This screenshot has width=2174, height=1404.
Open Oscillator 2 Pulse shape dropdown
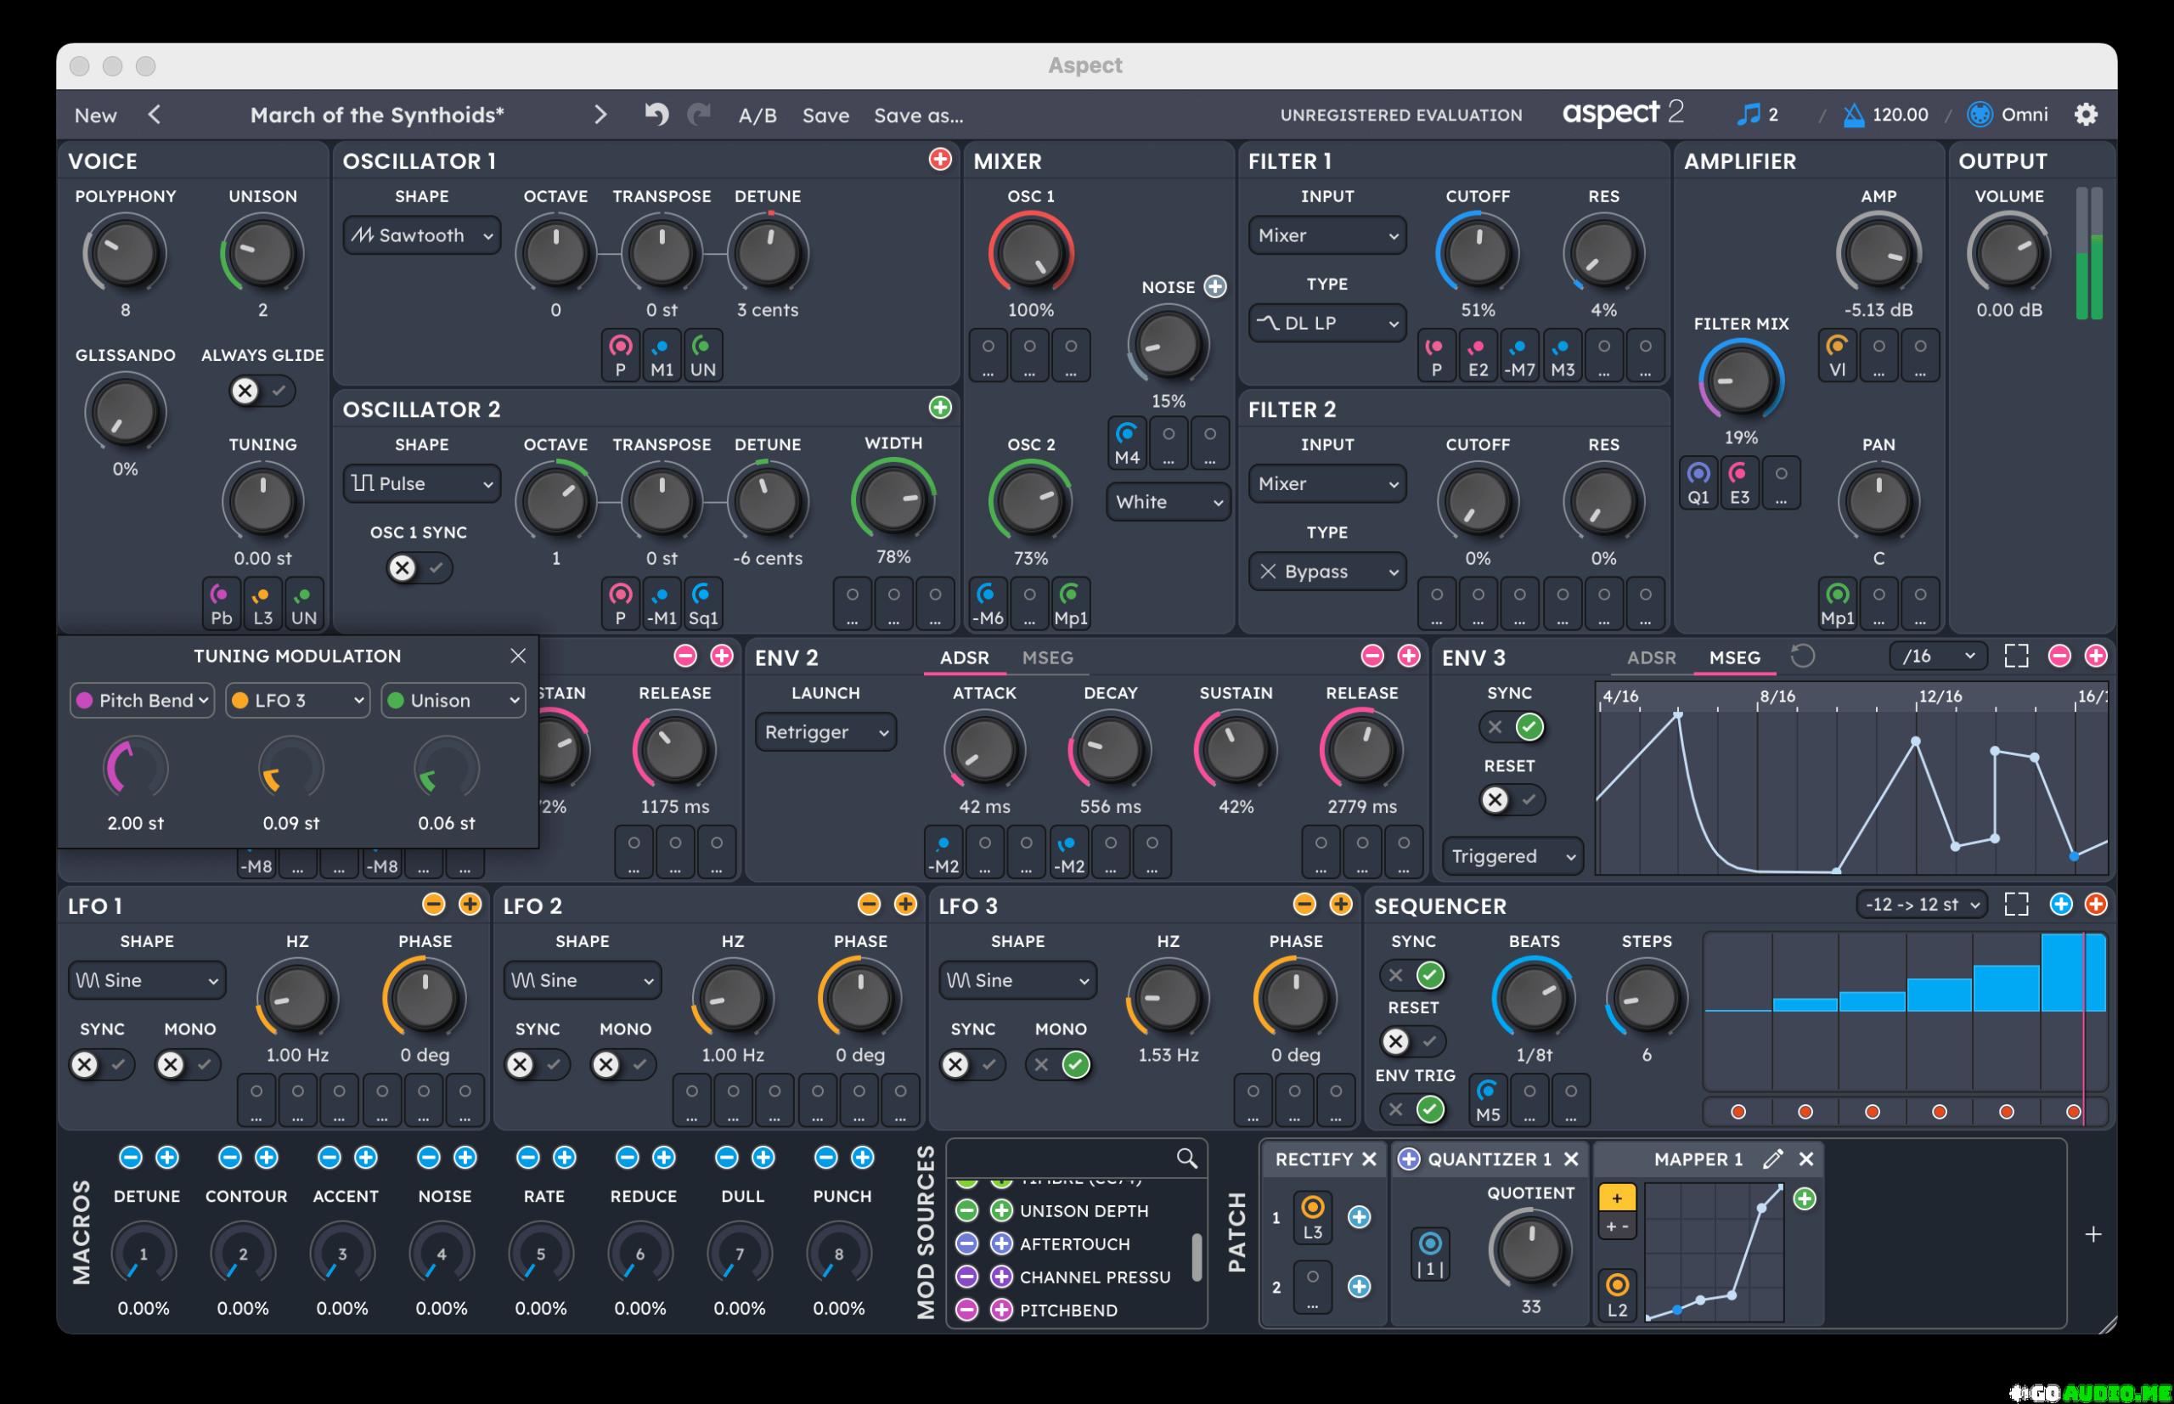click(x=422, y=483)
